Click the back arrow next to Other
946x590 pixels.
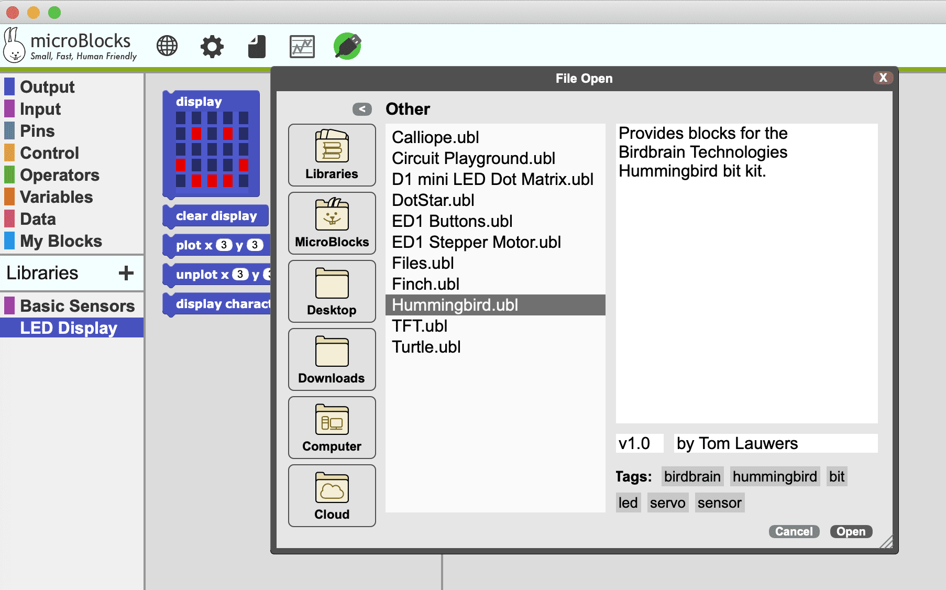[362, 109]
